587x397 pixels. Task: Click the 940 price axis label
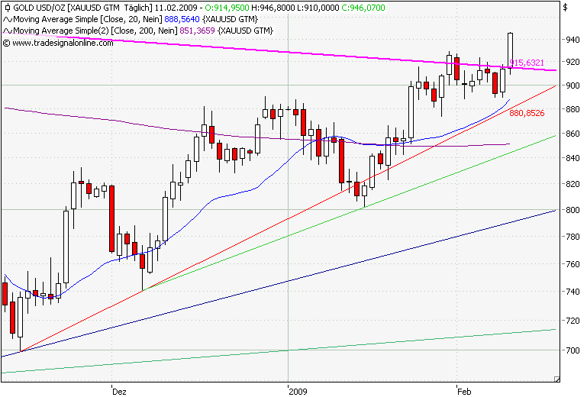tap(572, 40)
